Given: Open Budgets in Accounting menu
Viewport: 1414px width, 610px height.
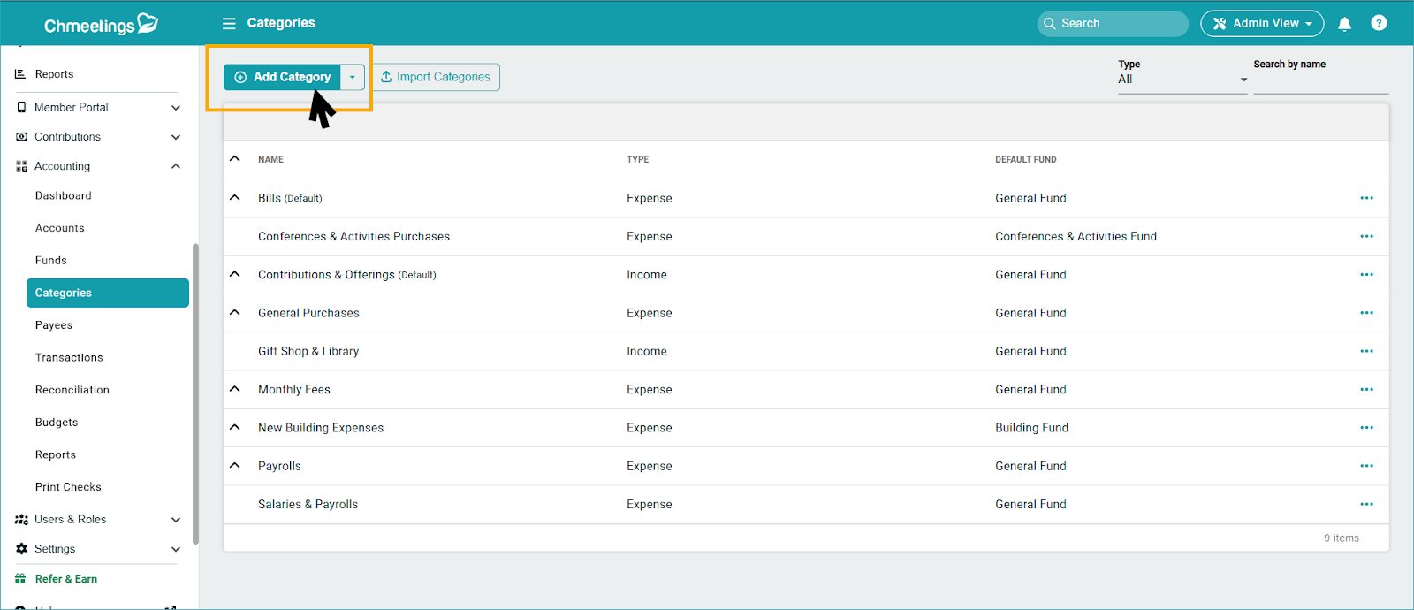Looking at the screenshot, I should pyautogui.click(x=57, y=423).
